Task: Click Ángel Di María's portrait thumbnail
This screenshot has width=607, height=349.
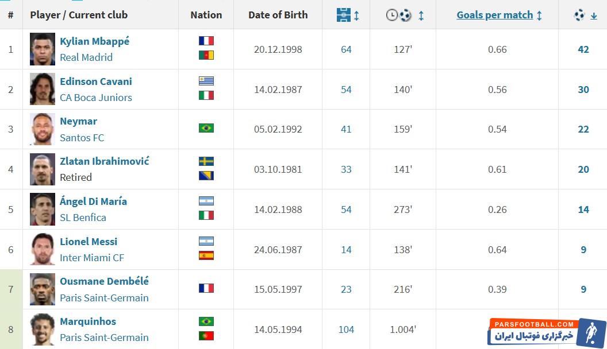Action: point(43,210)
